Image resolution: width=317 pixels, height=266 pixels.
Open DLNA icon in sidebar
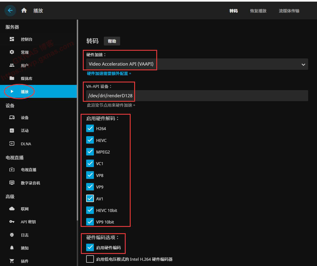coord(12,144)
